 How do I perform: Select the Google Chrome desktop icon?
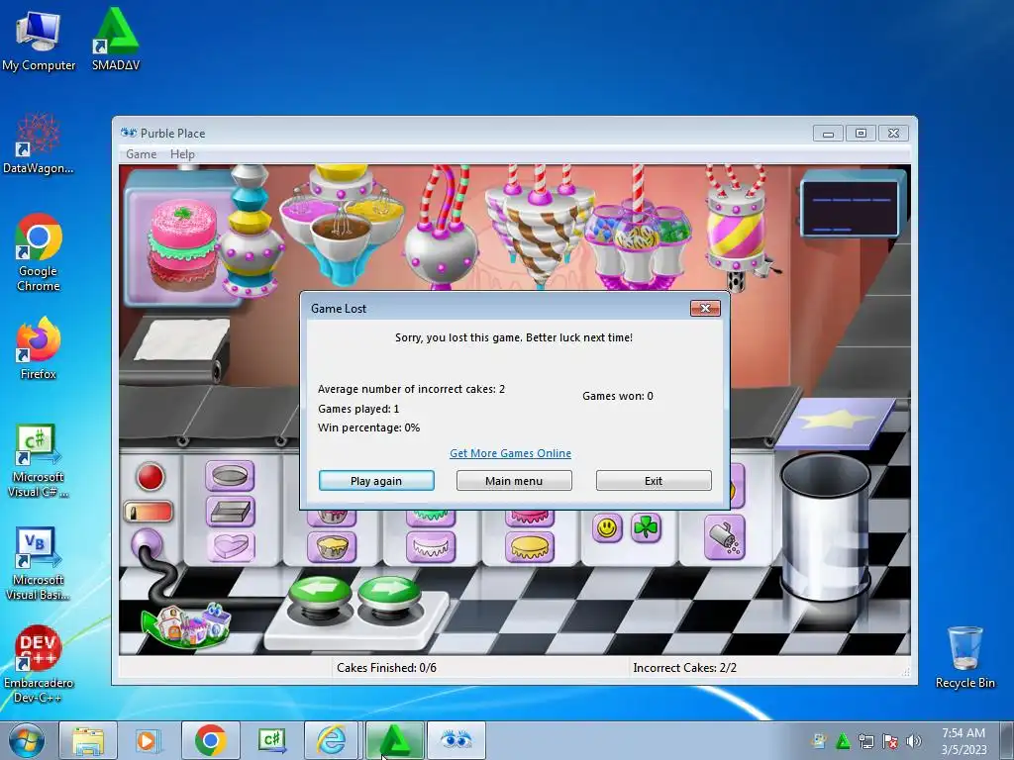[x=39, y=252]
